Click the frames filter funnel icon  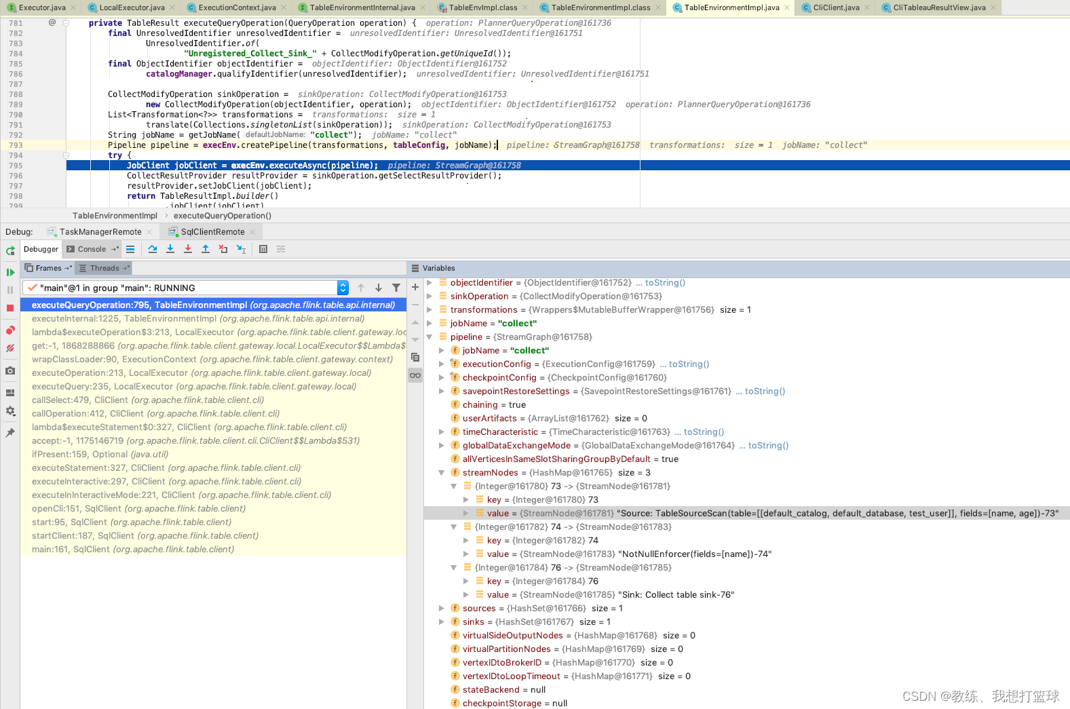pyautogui.click(x=396, y=288)
